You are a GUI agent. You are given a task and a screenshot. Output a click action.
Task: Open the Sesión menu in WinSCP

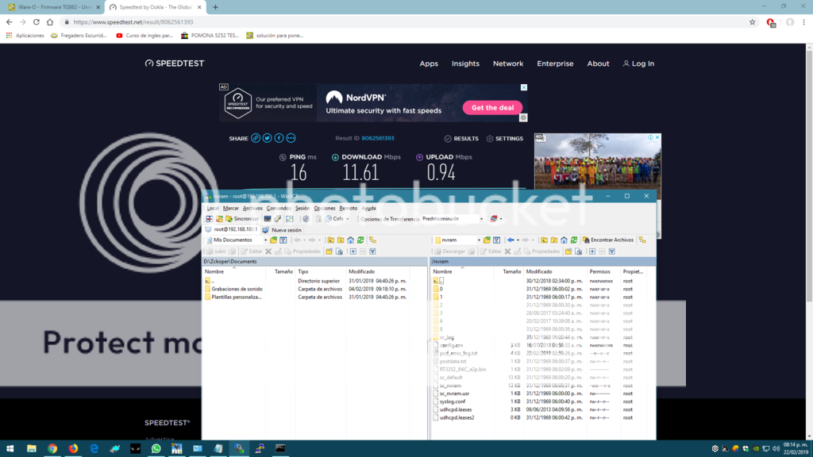[x=302, y=208]
